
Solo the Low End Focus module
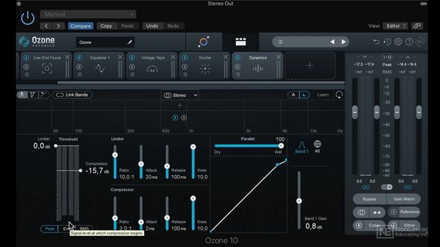point(26,67)
